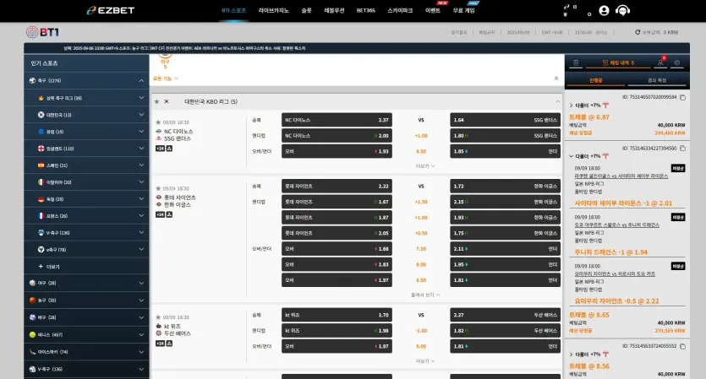Screen dimensions: 706x379
Task: Bet 한화 이글스 win at 1.72
Action: pyautogui.click(x=505, y=187)
